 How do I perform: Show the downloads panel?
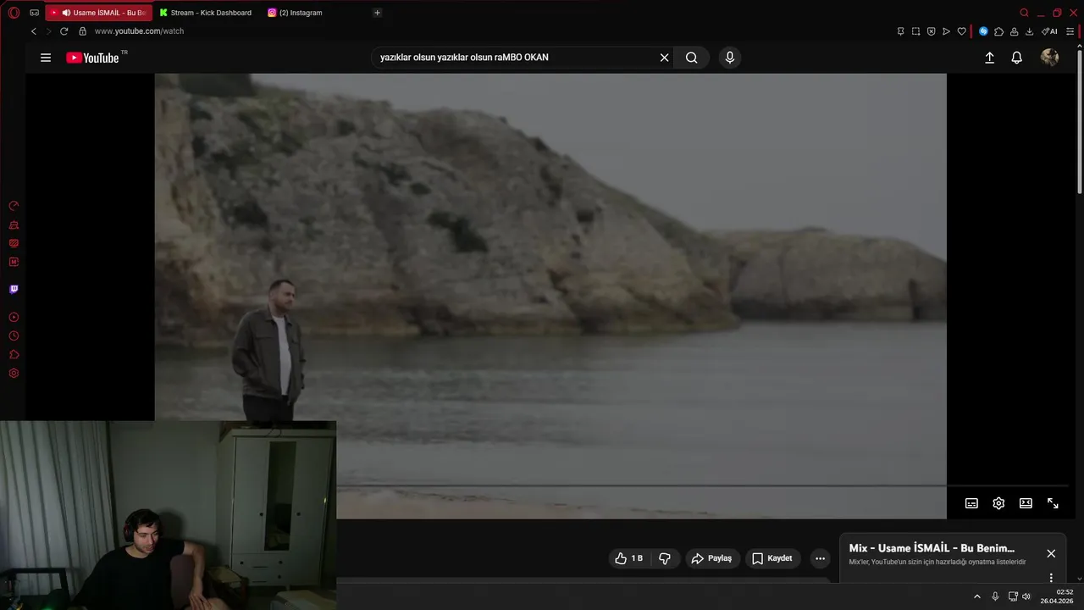point(1029,31)
